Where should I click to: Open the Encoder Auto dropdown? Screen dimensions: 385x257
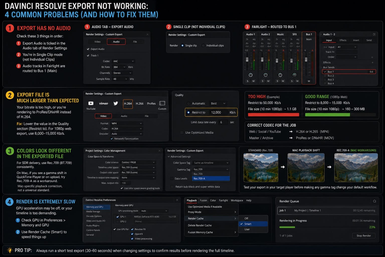(x=127, y=134)
